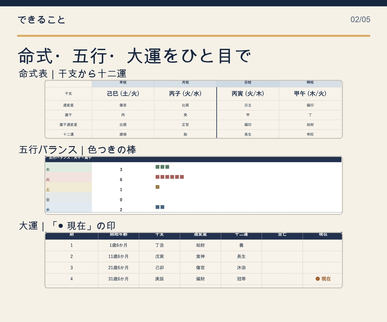Screen dimensions: 387x322
Task: Click the 金 element row label
Action: (48, 200)
